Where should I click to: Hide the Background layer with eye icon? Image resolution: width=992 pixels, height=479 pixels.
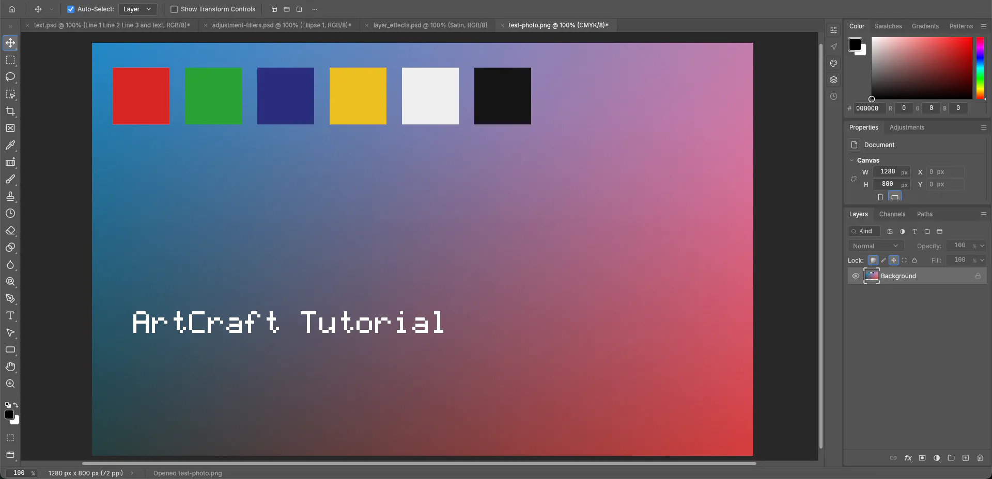856,276
